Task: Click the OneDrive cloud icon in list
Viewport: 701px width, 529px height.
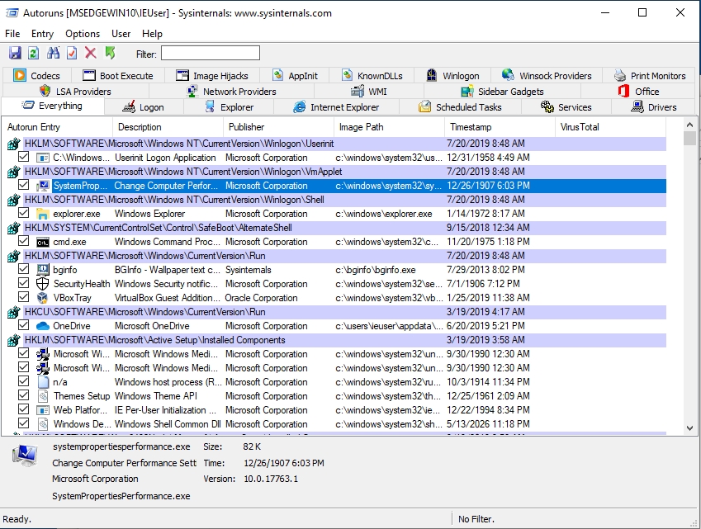Action: 43,326
